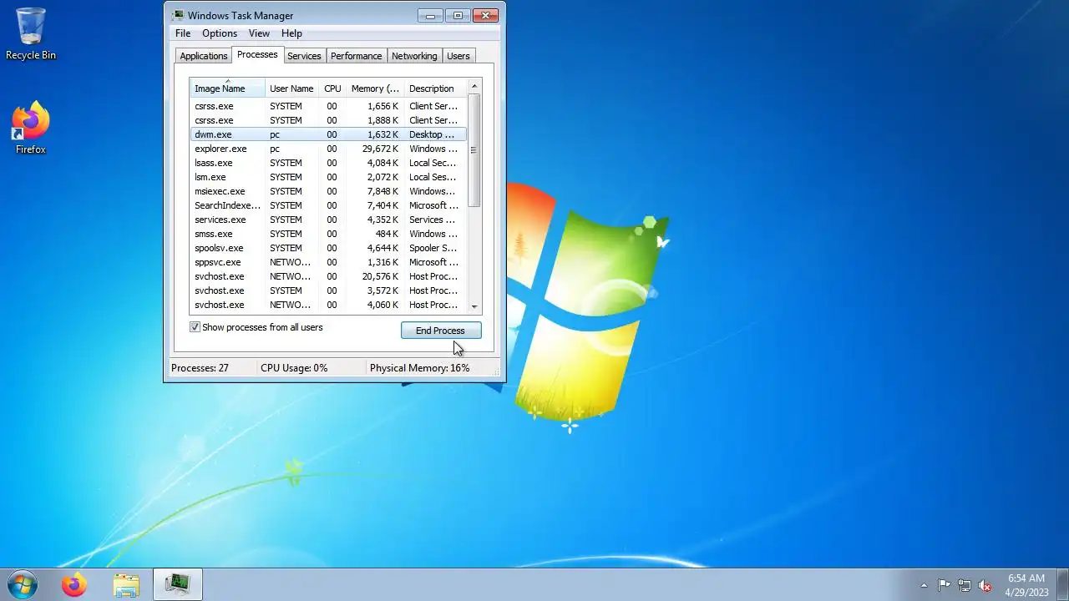1069x601 pixels.
Task: Click the Task Manager taskbar button
Action: [178, 584]
